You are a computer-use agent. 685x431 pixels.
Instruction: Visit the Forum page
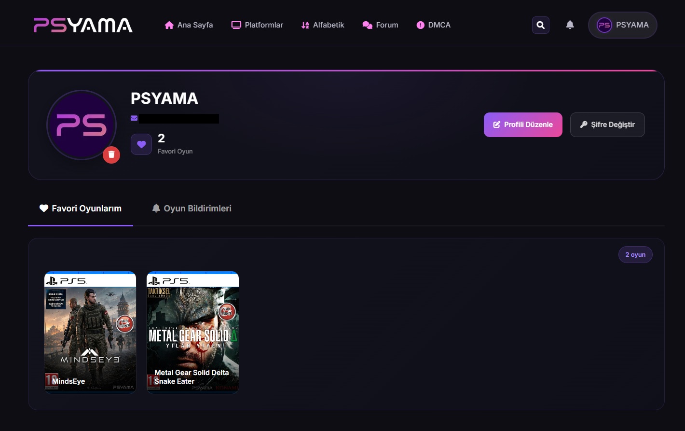[x=380, y=25]
